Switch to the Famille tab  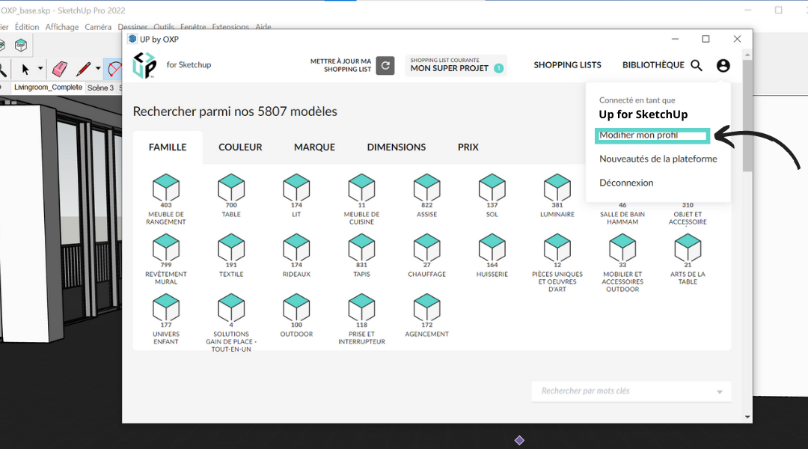point(168,147)
